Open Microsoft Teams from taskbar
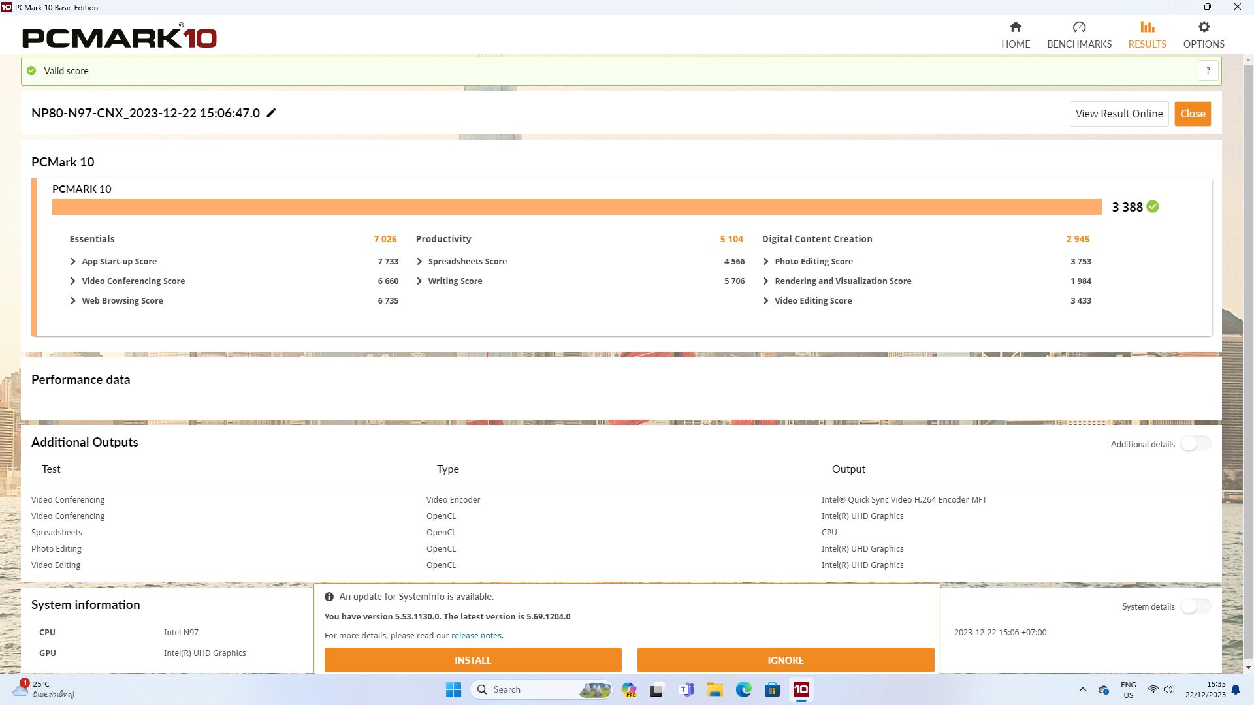1254x705 pixels. coord(686,689)
